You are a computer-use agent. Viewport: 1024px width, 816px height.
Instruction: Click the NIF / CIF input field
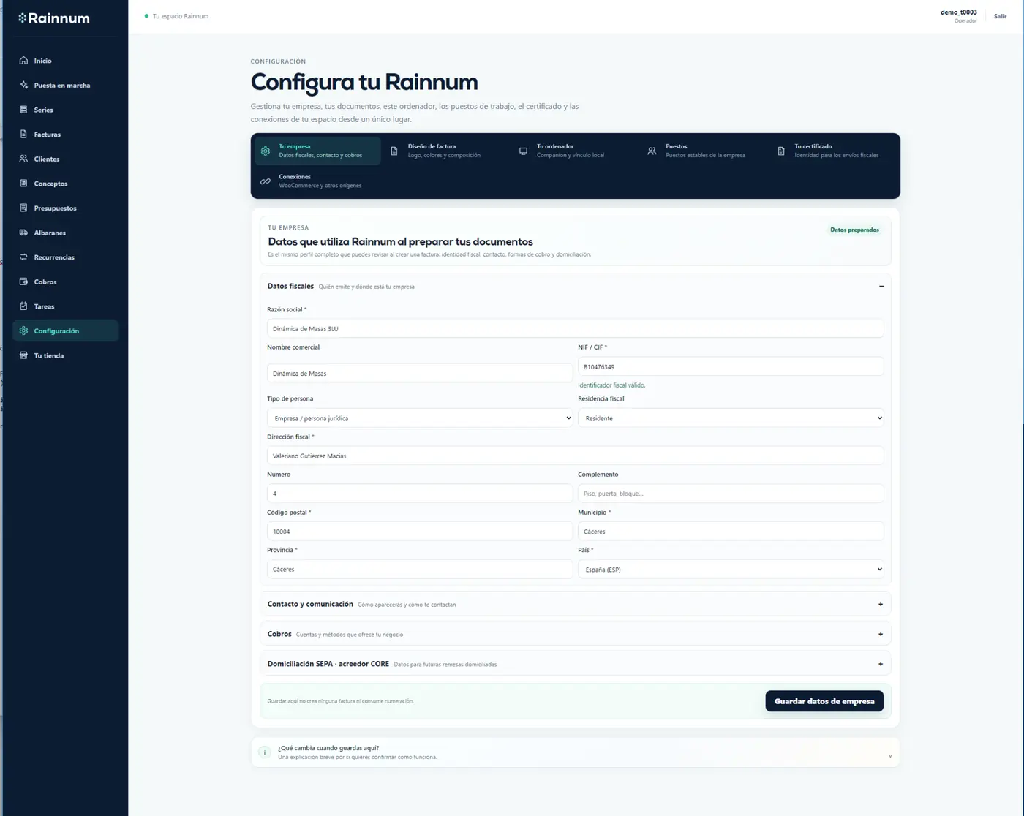point(731,366)
